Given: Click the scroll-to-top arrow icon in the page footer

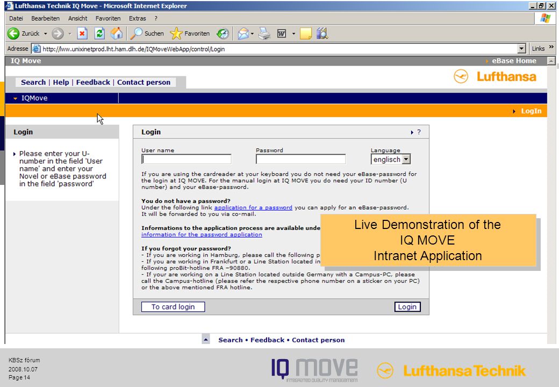Looking at the screenshot, I should pyautogui.click(x=206, y=340).
